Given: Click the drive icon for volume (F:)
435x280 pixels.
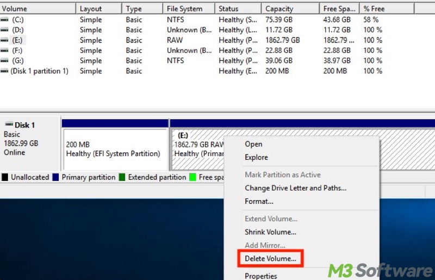Looking at the screenshot, I should coord(4,50).
